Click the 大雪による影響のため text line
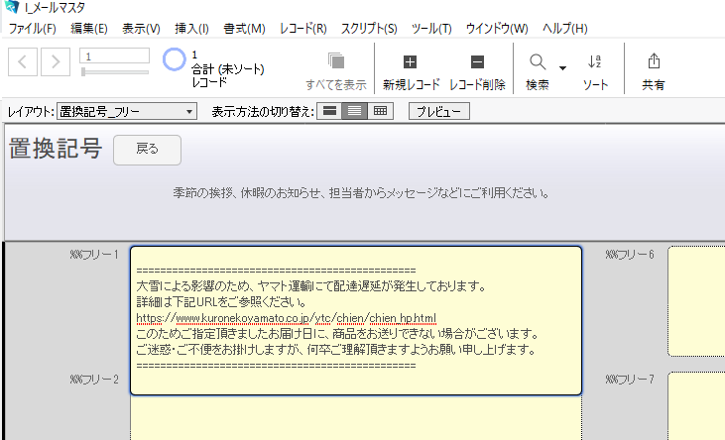This screenshot has height=440, width=725. (x=310, y=286)
